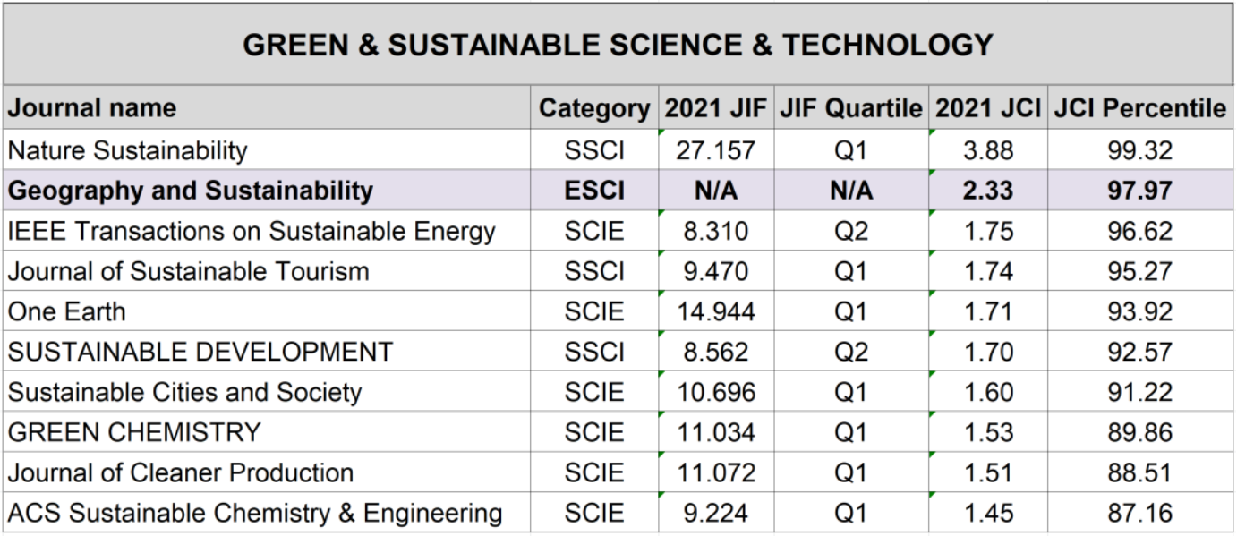
Task: Select the One Earth journal cell
Action: tap(67, 311)
